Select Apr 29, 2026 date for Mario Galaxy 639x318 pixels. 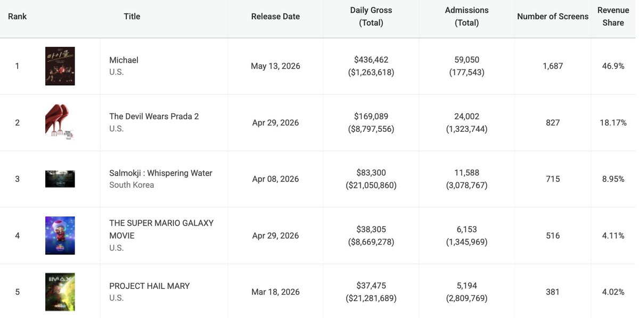[275, 236]
